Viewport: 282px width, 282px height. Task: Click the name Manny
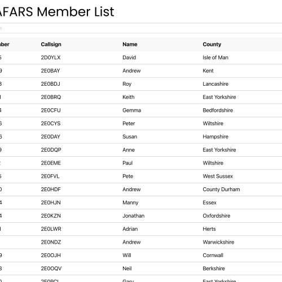130,202
